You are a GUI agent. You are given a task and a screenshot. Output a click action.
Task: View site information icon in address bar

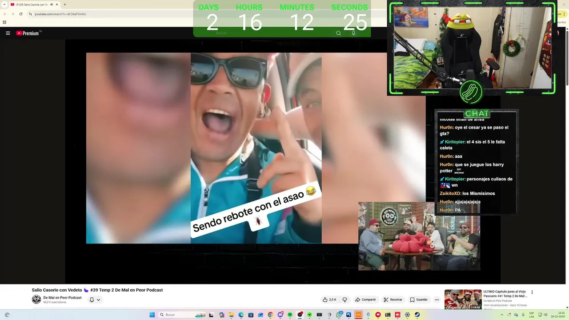(30, 14)
